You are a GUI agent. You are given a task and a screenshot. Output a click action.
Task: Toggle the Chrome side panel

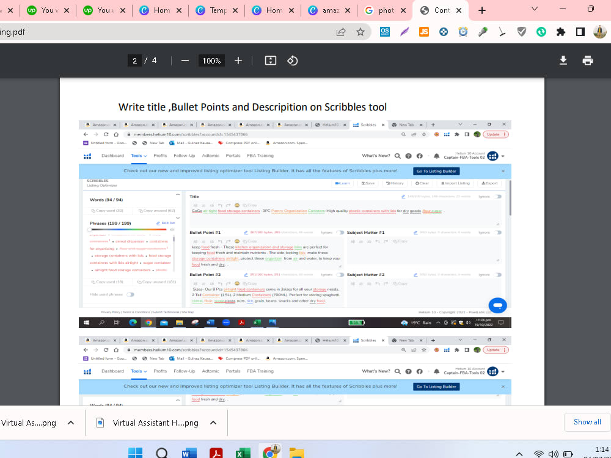(x=580, y=32)
